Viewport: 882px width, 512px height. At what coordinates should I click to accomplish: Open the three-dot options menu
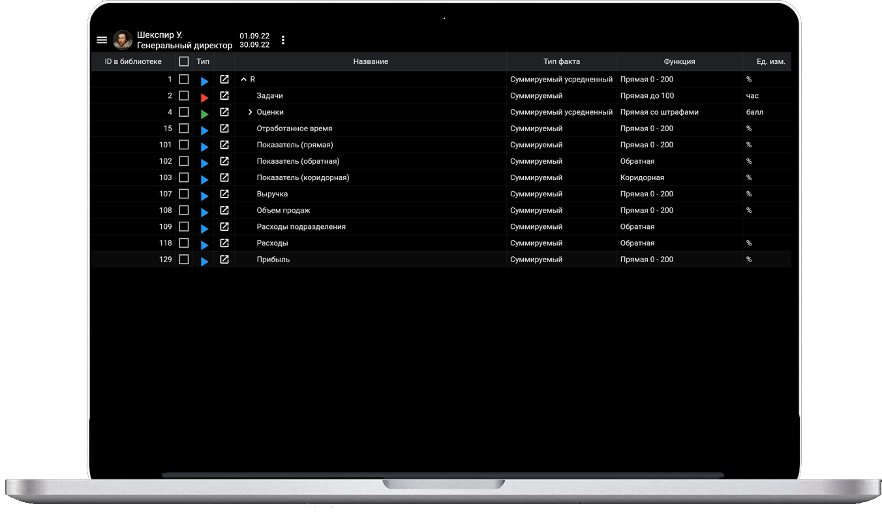click(x=283, y=40)
